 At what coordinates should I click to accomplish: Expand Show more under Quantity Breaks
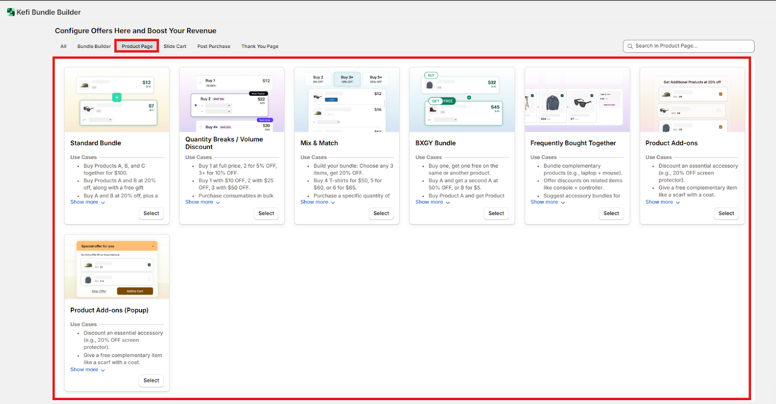tap(202, 202)
